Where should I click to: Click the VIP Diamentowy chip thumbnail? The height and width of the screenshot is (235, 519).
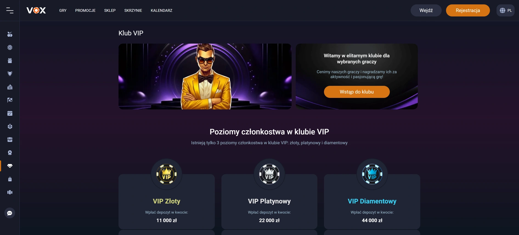(x=372, y=174)
